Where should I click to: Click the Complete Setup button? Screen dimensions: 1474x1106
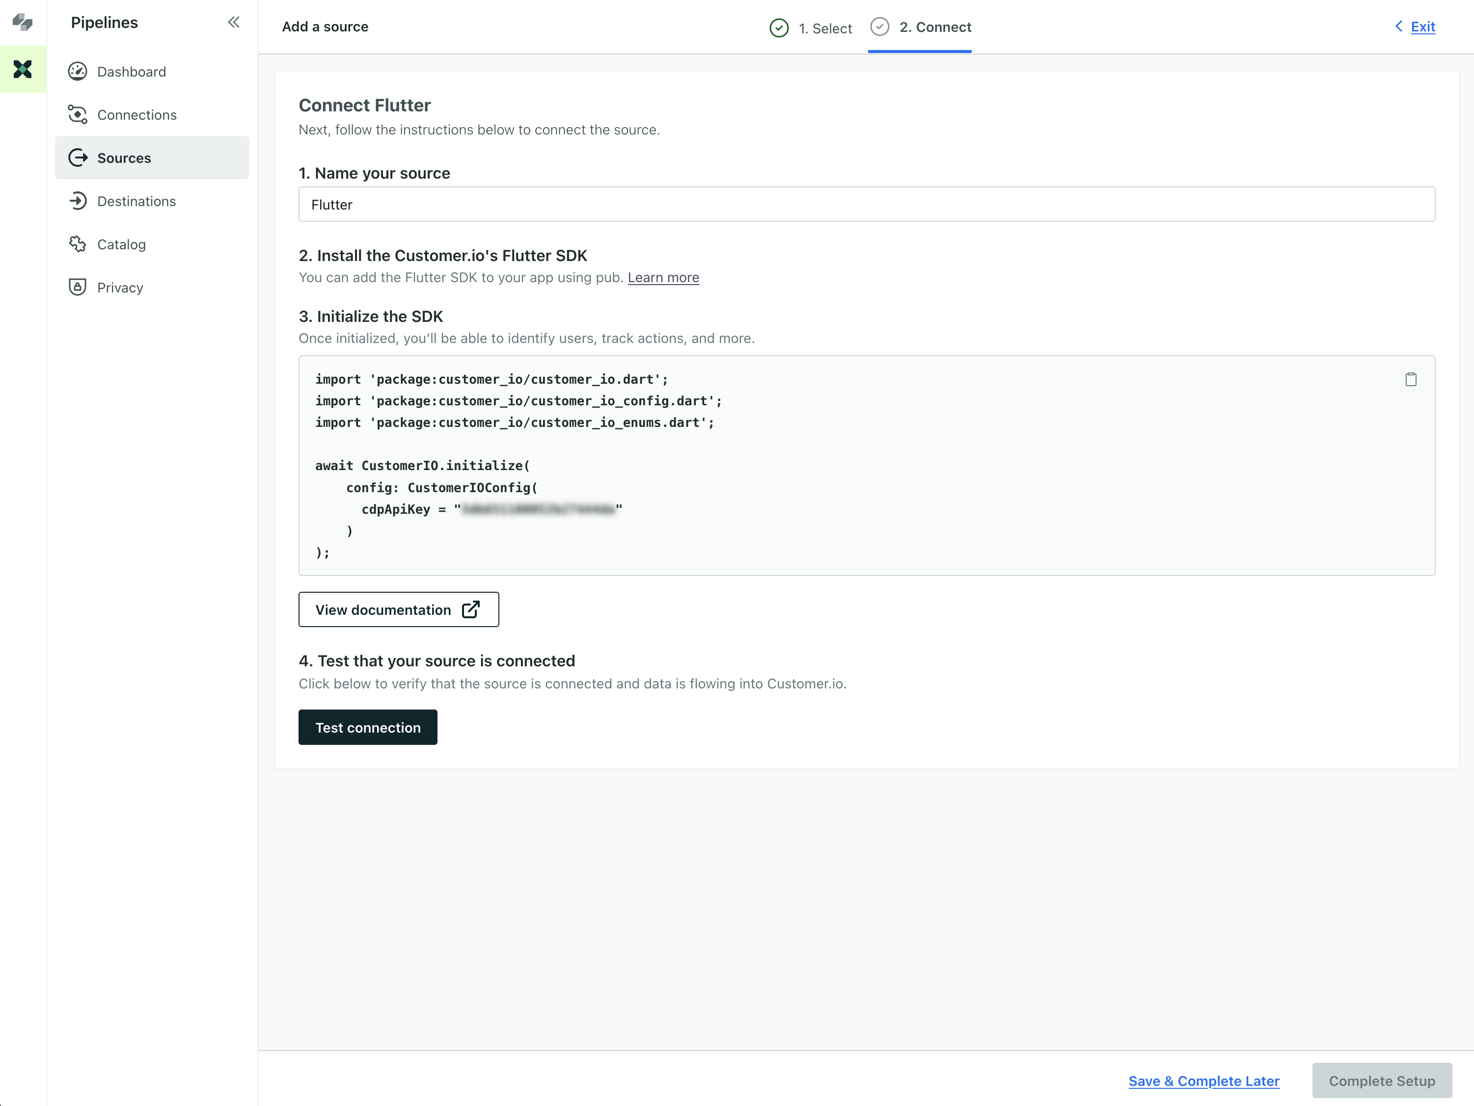(x=1381, y=1080)
